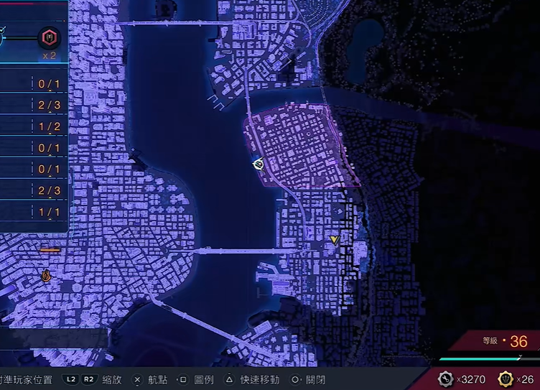Viewport: 540px width, 390px height.
Task: Click the 1/1 progress counter
Action: click(50, 212)
